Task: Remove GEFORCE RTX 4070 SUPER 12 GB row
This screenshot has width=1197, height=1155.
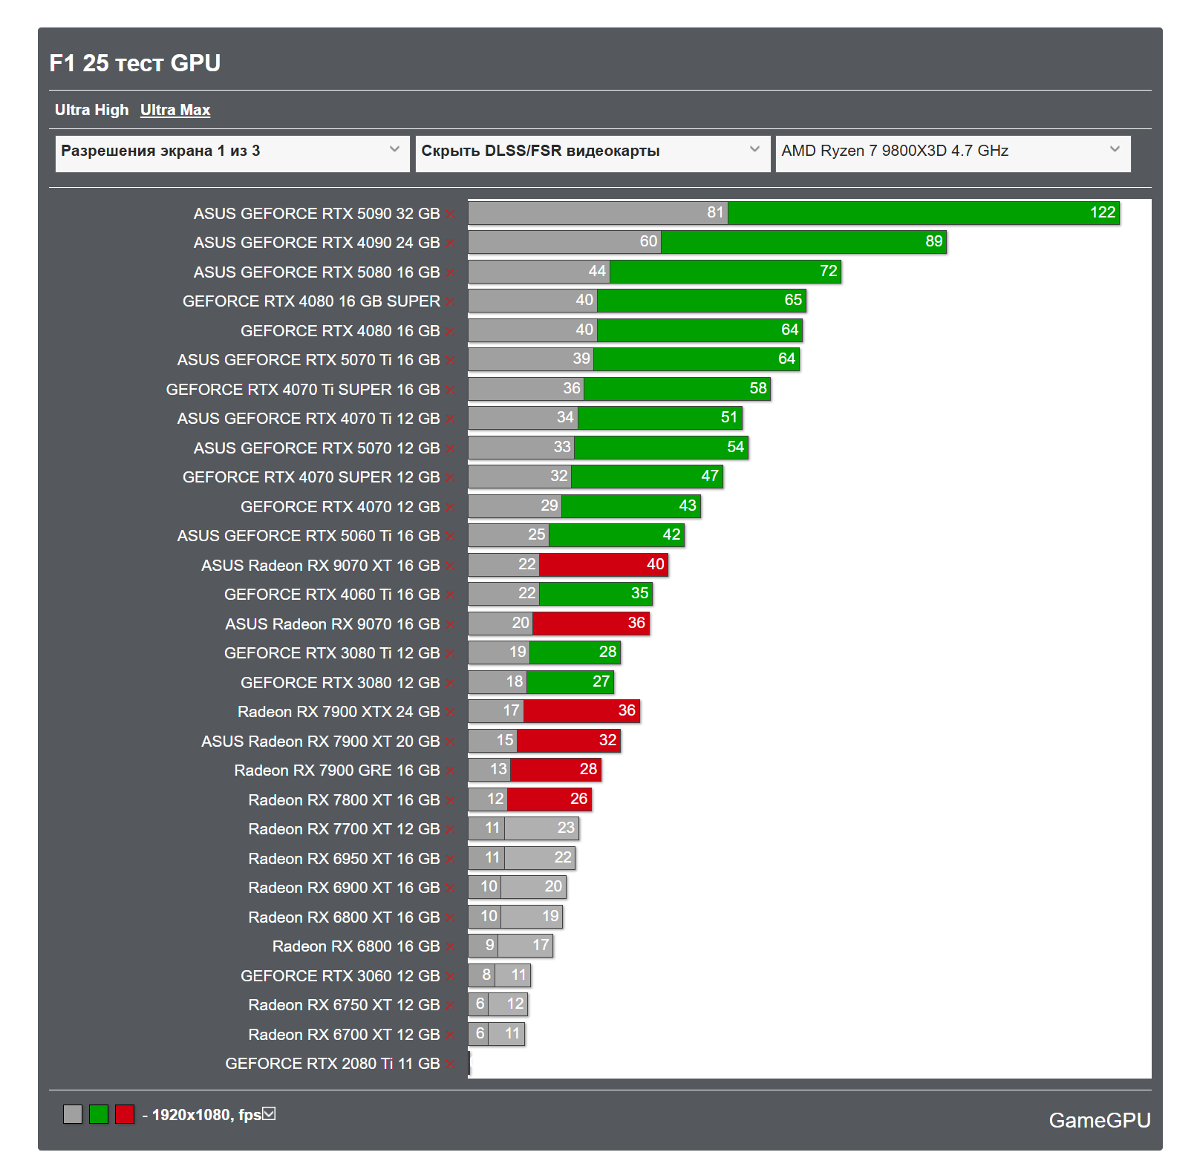Action: pos(451,478)
